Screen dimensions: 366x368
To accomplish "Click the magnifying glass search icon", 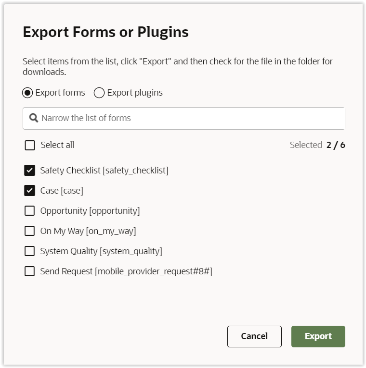I will pyautogui.click(x=33, y=118).
